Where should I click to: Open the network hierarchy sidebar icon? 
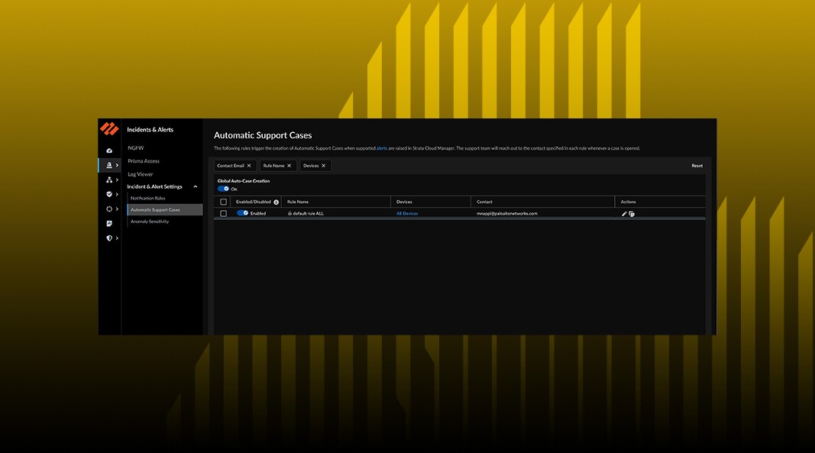109,180
